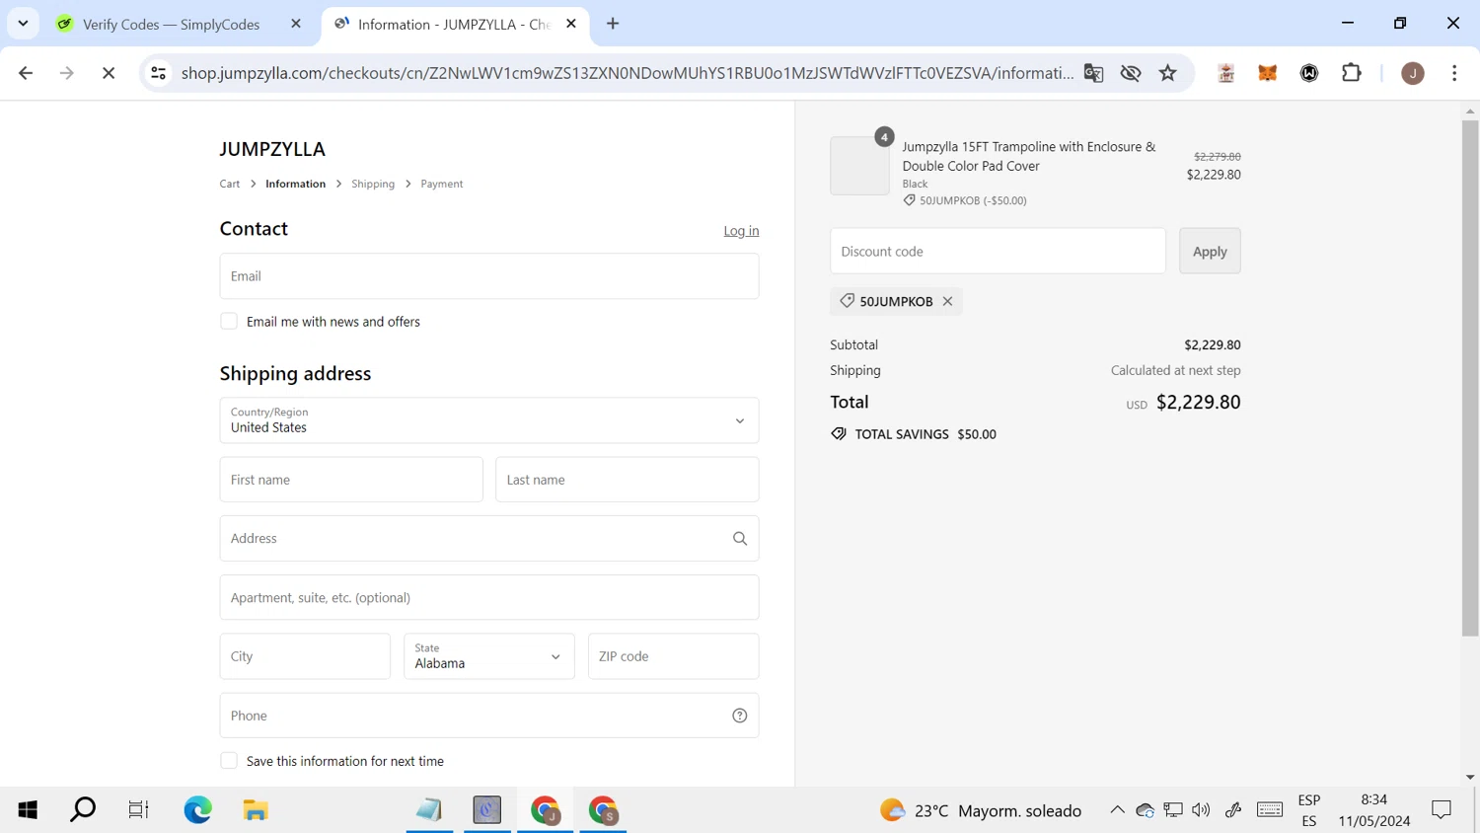Click the weather widget 23°C

(980, 810)
